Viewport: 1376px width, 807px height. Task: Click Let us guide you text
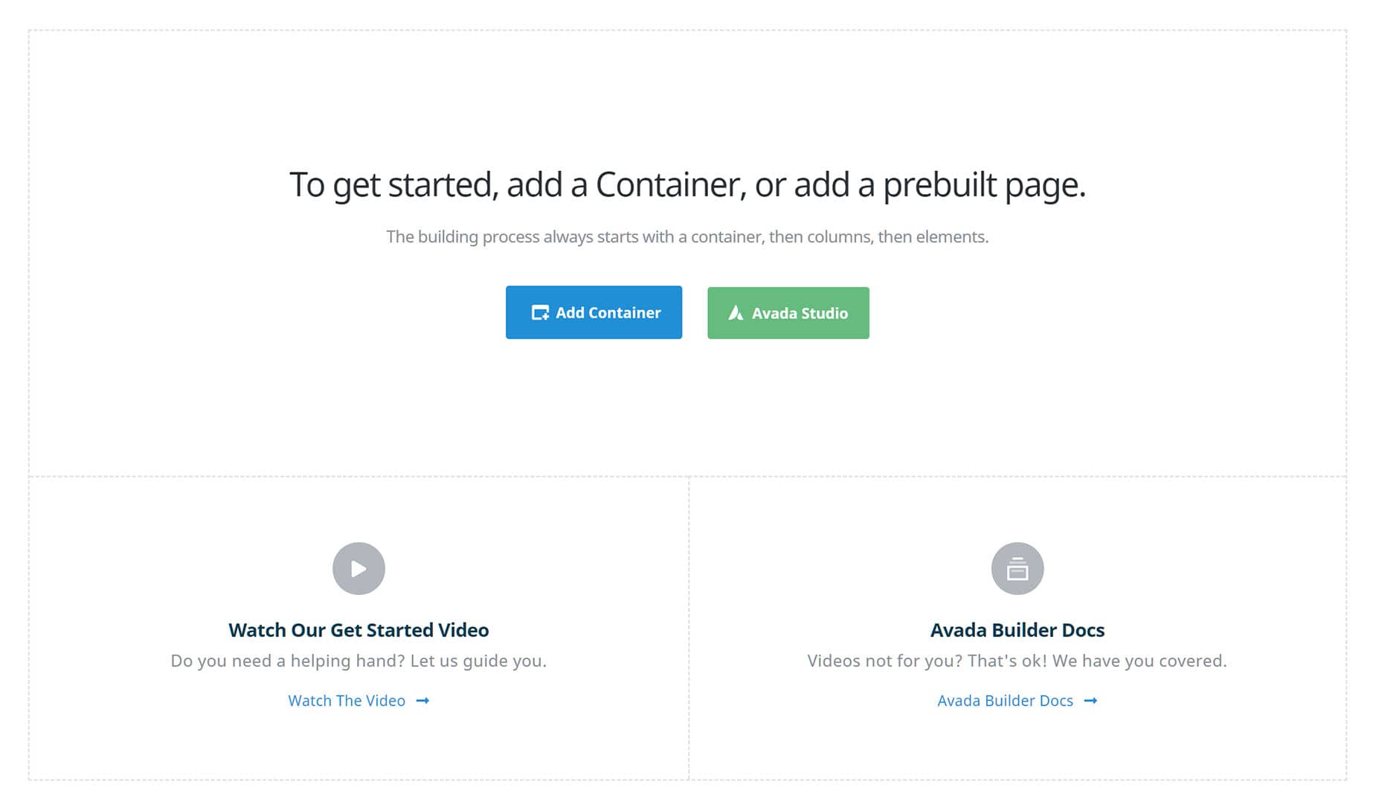tap(478, 660)
